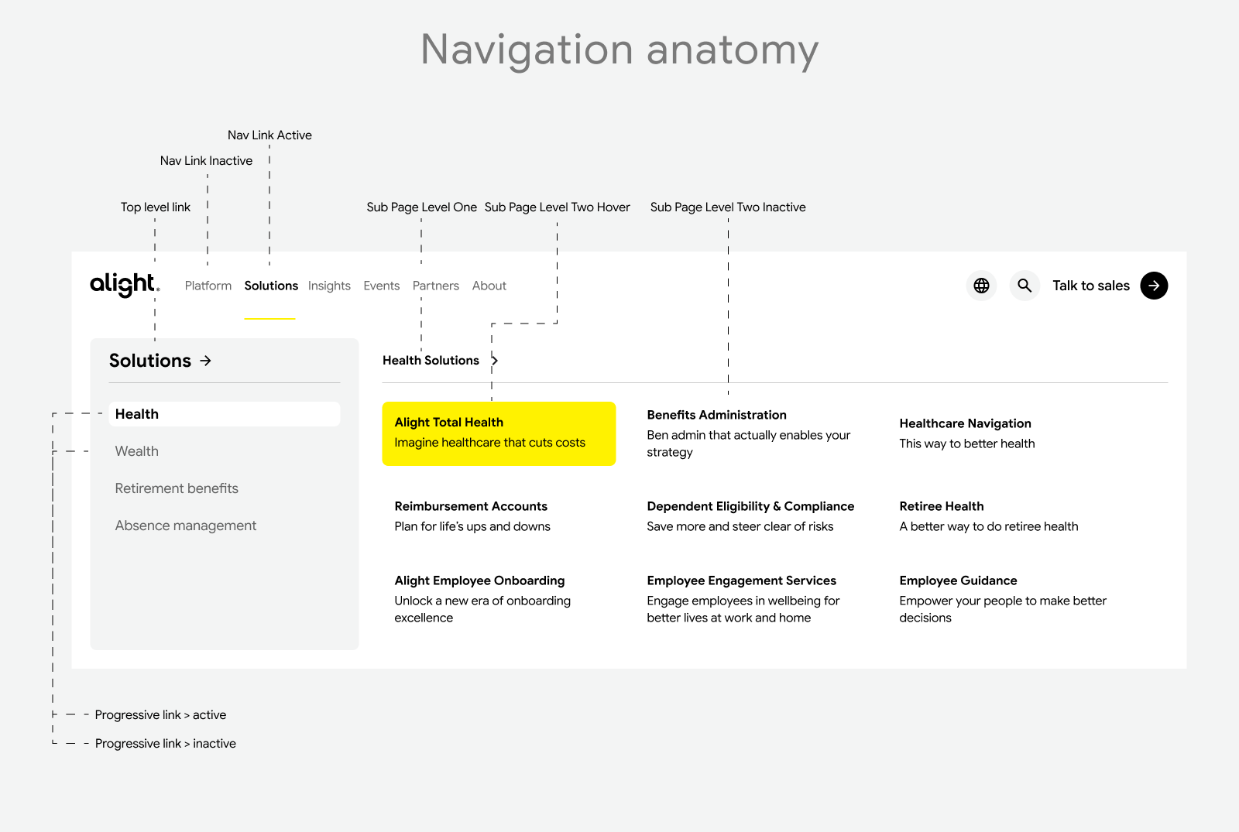Click the Alight logo
Screen dimensions: 1239x832
(124, 285)
